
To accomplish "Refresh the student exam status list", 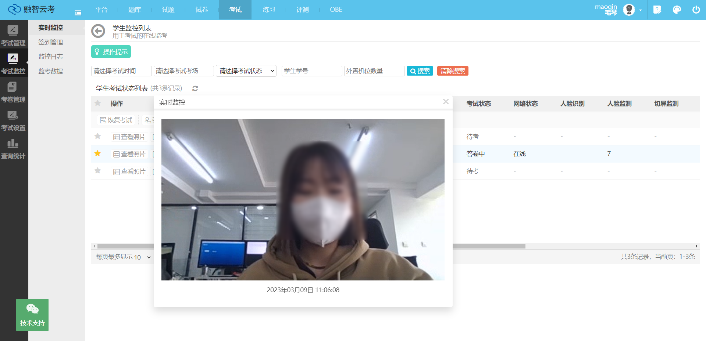I will click(x=195, y=88).
